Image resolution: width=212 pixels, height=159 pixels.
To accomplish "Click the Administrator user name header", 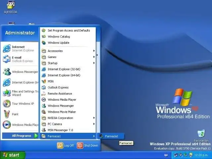I will click(x=20, y=33).
